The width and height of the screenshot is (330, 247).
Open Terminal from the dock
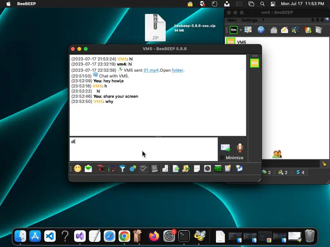[x=184, y=236]
